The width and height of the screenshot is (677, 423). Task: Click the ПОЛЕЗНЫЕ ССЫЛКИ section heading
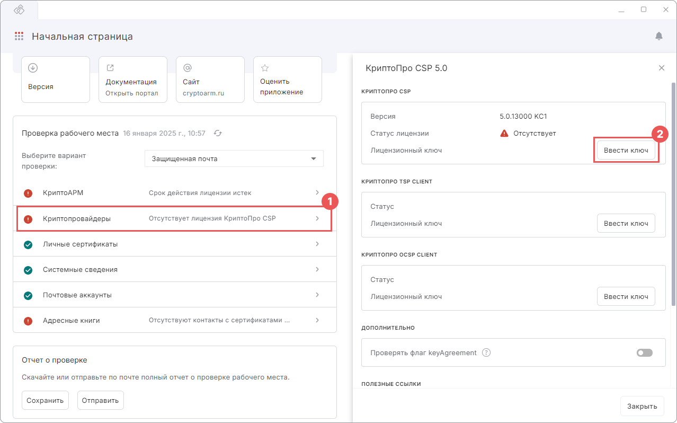391,384
